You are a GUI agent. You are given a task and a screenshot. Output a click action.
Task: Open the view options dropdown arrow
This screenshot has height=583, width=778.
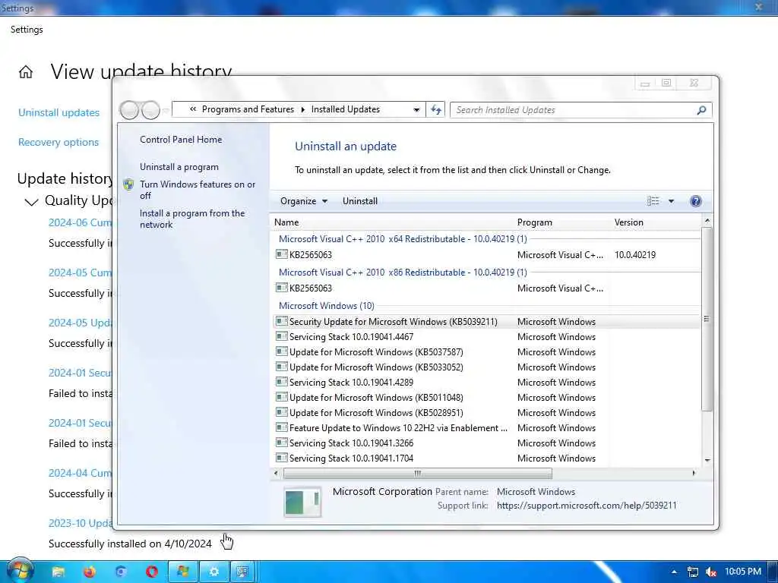click(x=671, y=200)
